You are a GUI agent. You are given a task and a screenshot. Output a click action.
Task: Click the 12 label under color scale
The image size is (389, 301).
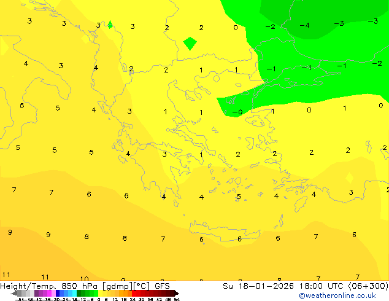pyautogui.click(x=115, y=299)
